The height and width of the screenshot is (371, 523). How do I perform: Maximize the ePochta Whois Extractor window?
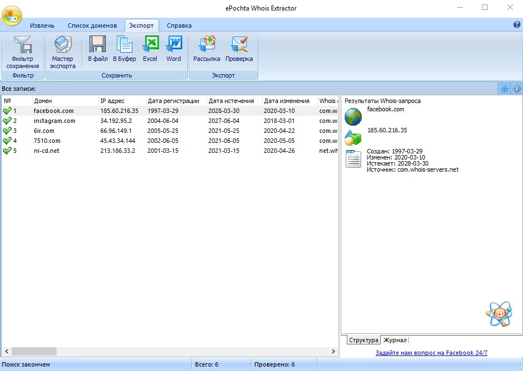tap(485, 7)
